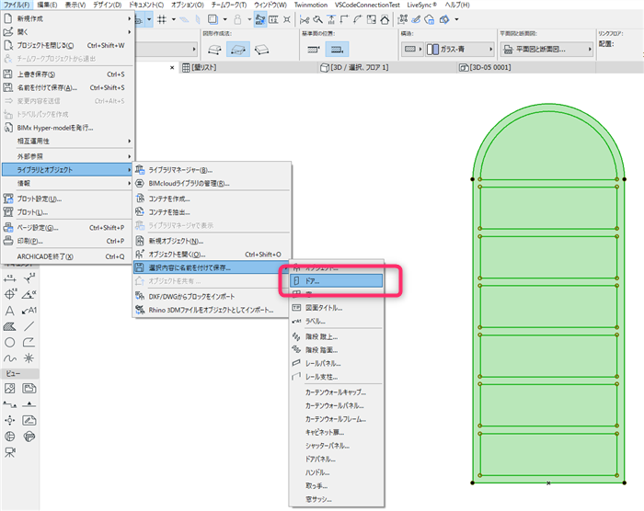Select the Interior Elevation tool
Screen dimensions: 644x511
coord(10,420)
